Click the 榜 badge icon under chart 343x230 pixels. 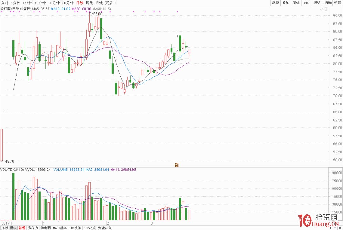point(177,165)
